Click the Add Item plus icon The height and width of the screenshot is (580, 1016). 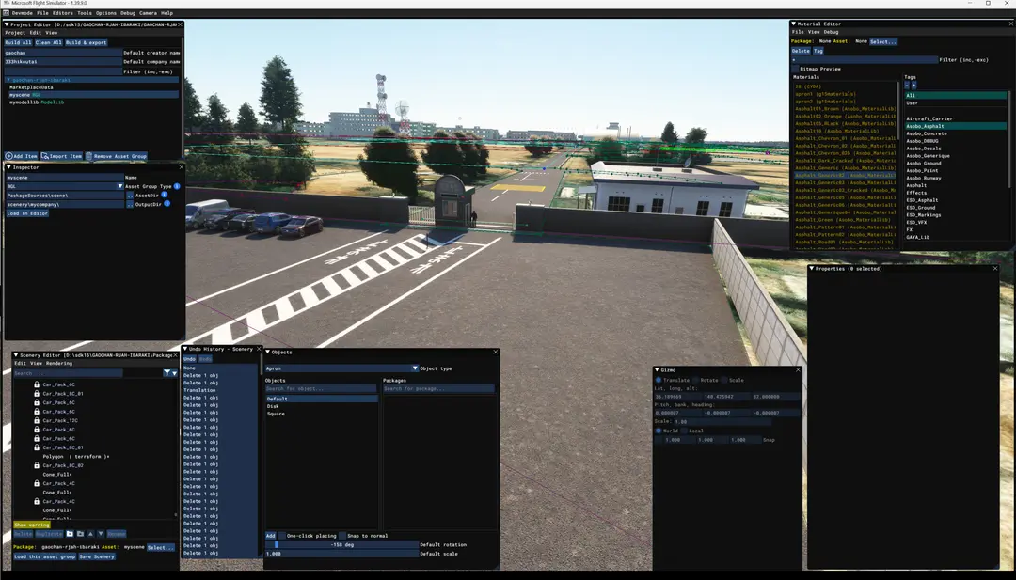[9, 156]
